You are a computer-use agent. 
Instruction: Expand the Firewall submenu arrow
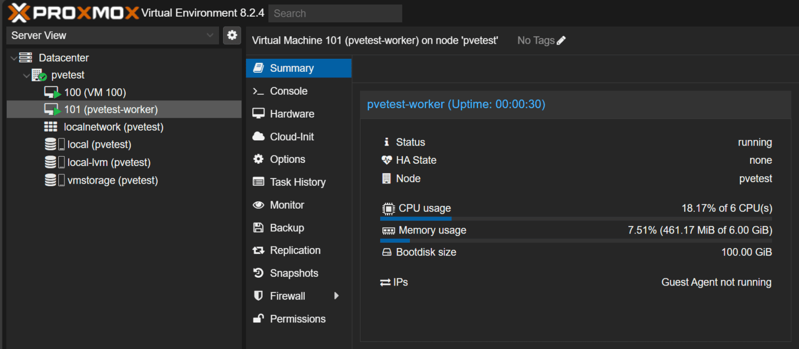[x=336, y=296]
